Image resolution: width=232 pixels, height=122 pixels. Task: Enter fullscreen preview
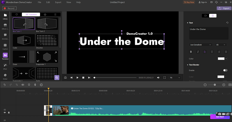click(164, 78)
